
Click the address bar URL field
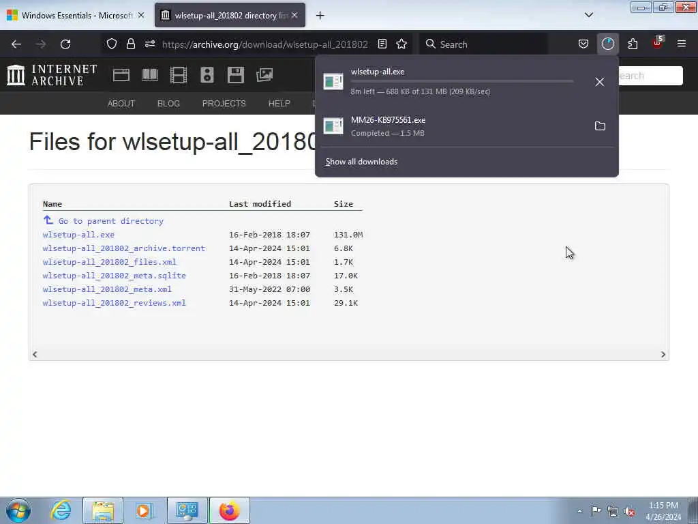[x=265, y=44]
